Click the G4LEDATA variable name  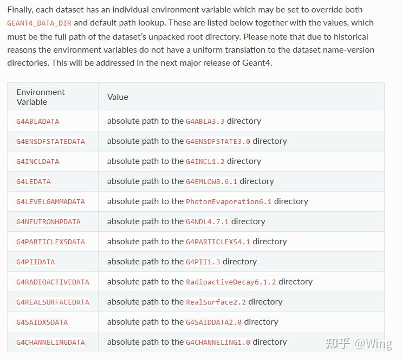[34, 181]
